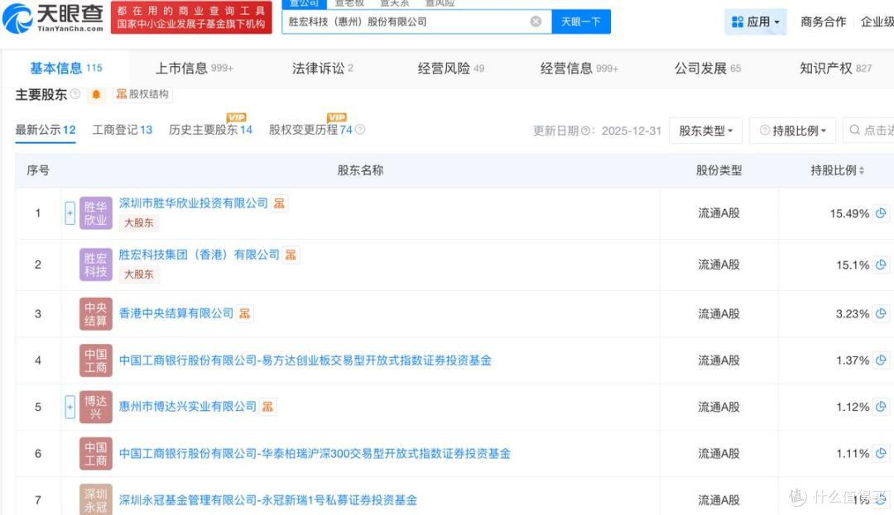Open 胜宏科技集团（香港）有限公司 link
The height and width of the screenshot is (515, 894).
199,255
